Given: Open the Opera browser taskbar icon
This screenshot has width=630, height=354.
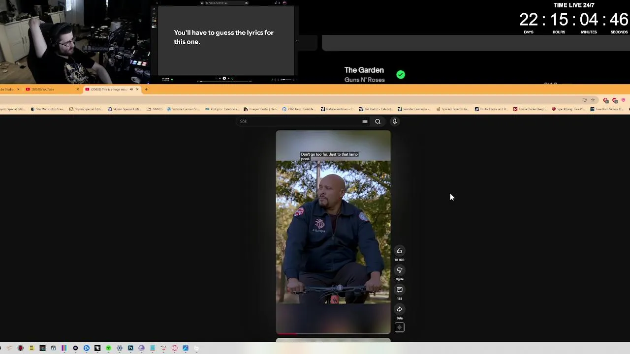Looking at the screenshot, I should tap(174, 348).
